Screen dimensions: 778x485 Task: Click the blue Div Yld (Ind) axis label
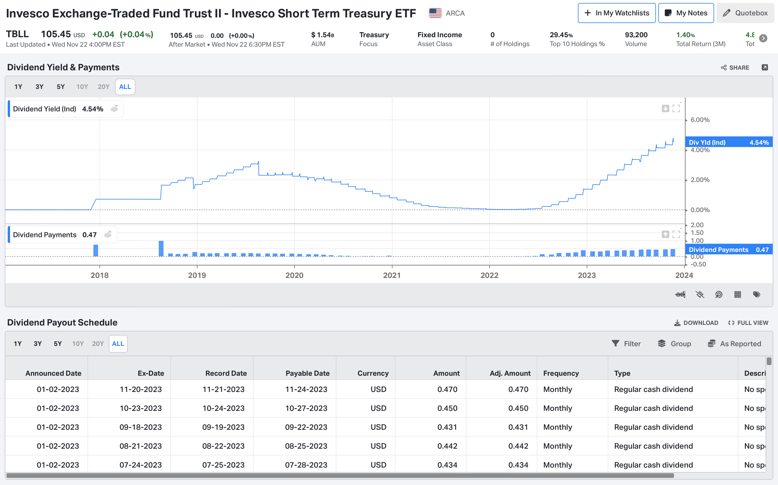coord(729,142)
